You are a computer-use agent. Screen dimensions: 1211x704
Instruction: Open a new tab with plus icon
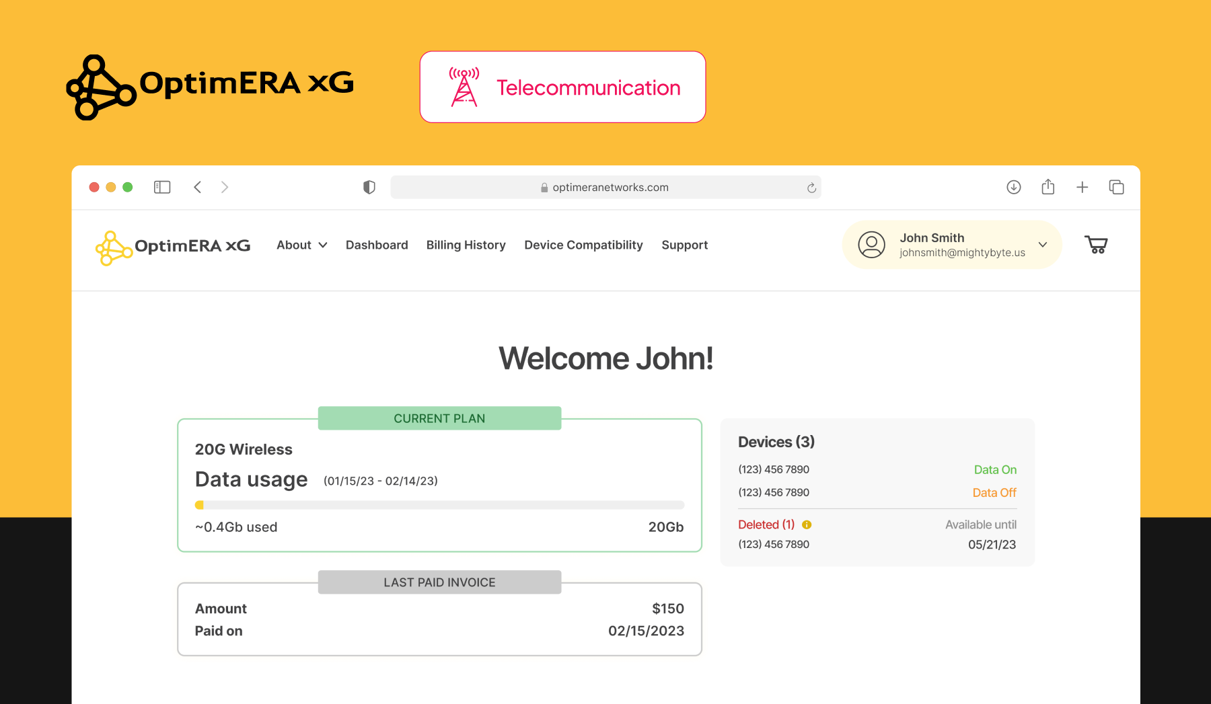coord(1082,187)
